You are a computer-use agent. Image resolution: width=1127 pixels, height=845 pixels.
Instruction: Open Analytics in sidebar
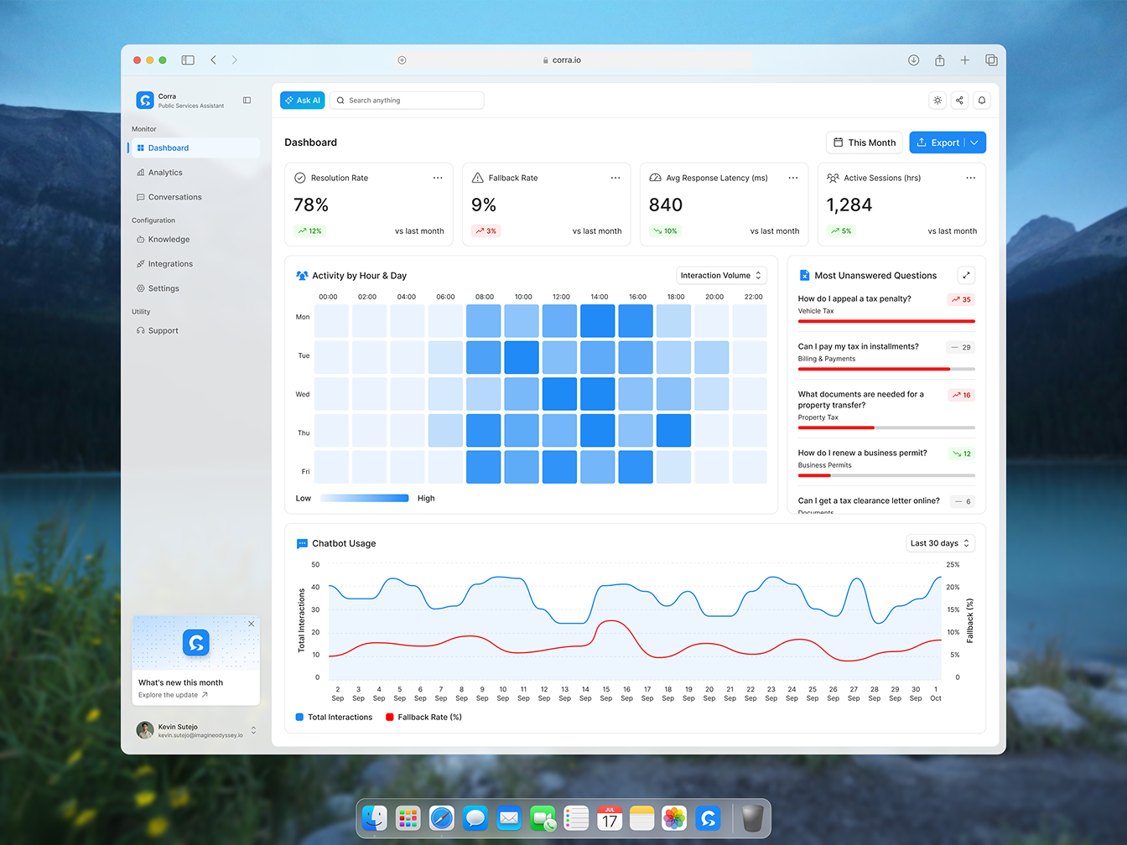[x=195, y=173]
